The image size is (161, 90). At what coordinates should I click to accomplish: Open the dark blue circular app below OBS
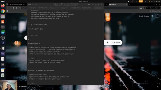click(x=3, y=43)
